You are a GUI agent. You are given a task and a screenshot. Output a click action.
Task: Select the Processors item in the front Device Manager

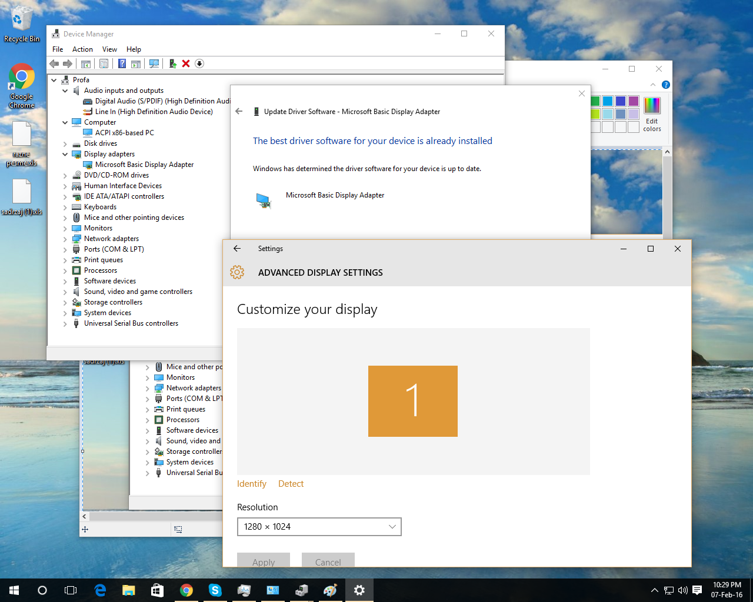point(101,270)
